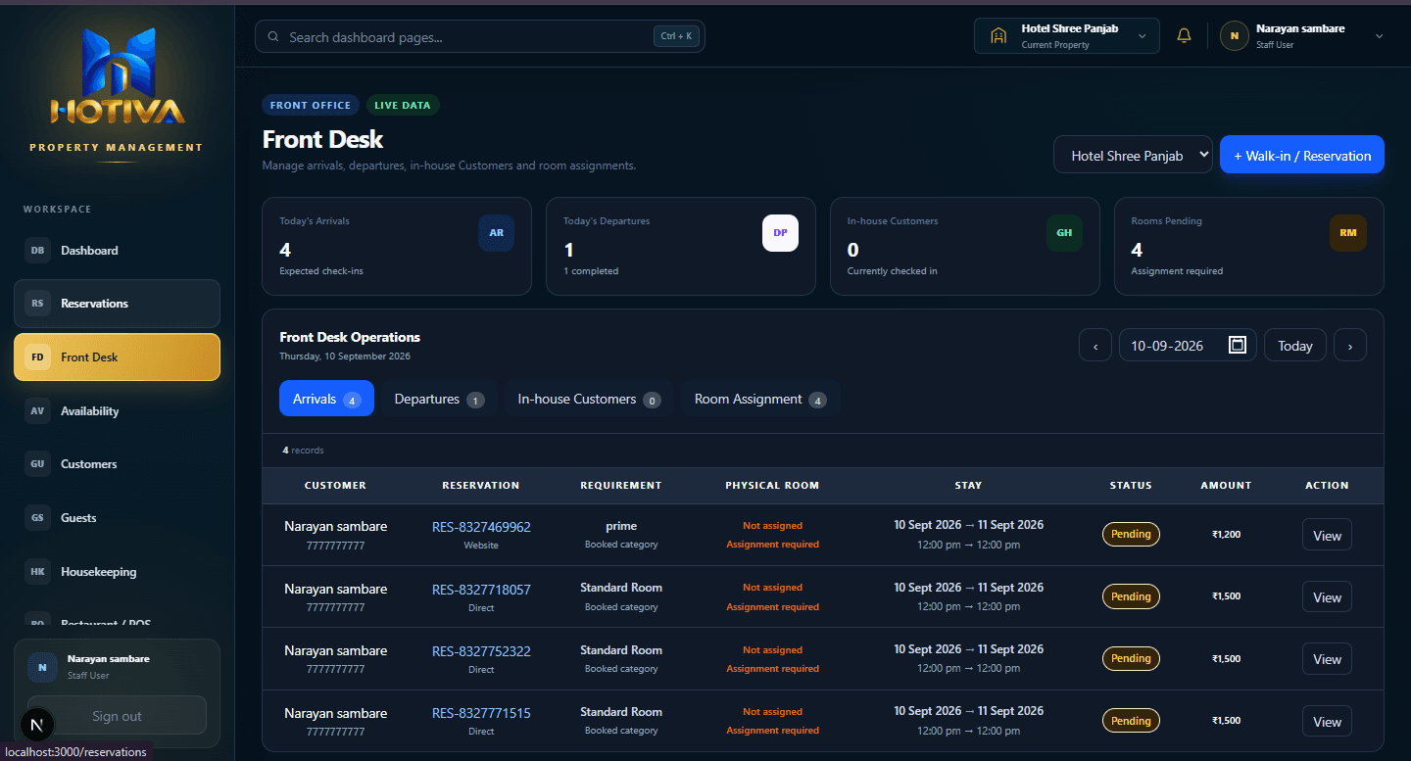Click the Sign out button
The image size is (1411, 761).
[x=117, y=715]
